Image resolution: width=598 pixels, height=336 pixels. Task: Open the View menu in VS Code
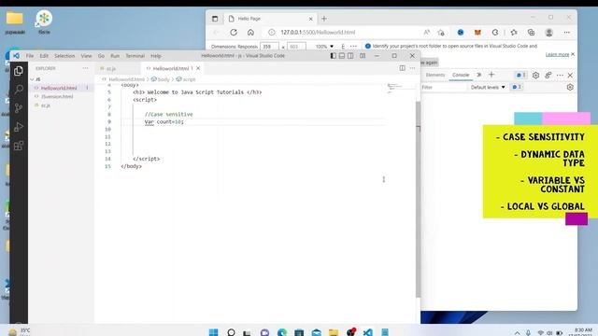coord(86,56)
